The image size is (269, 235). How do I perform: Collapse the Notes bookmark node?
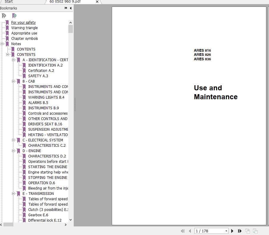tap(2, 44)
